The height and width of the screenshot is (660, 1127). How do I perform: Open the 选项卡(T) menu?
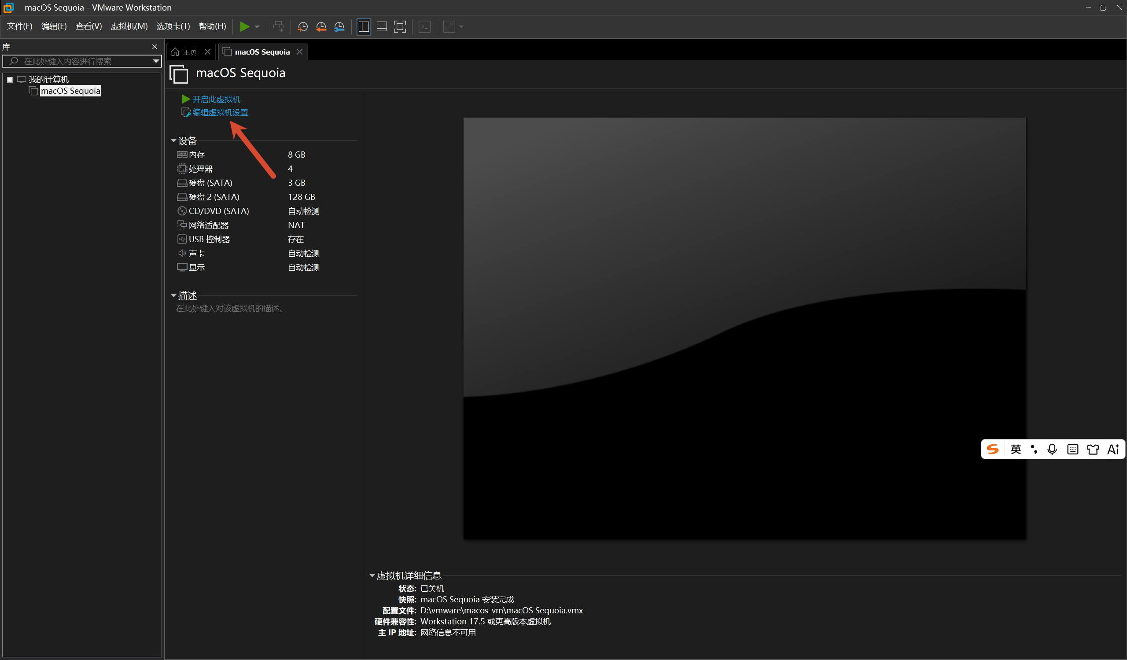tap(173, 26)
